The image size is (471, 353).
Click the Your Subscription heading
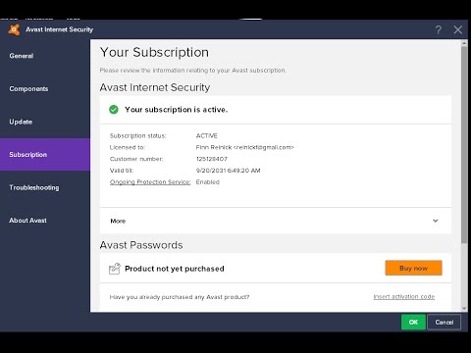(154, 53)
